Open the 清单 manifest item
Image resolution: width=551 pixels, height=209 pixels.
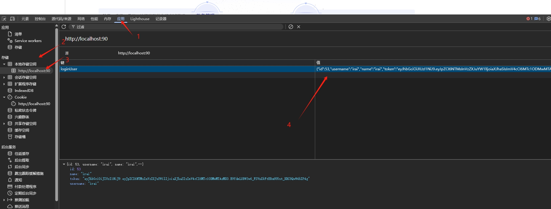coord(18,34)
